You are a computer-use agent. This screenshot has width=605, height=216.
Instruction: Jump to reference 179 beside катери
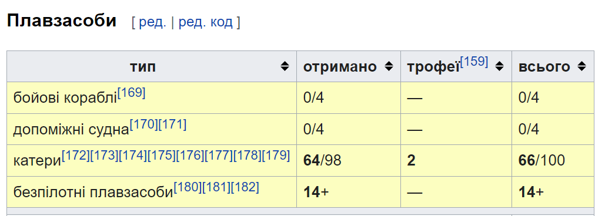[276, 156]
